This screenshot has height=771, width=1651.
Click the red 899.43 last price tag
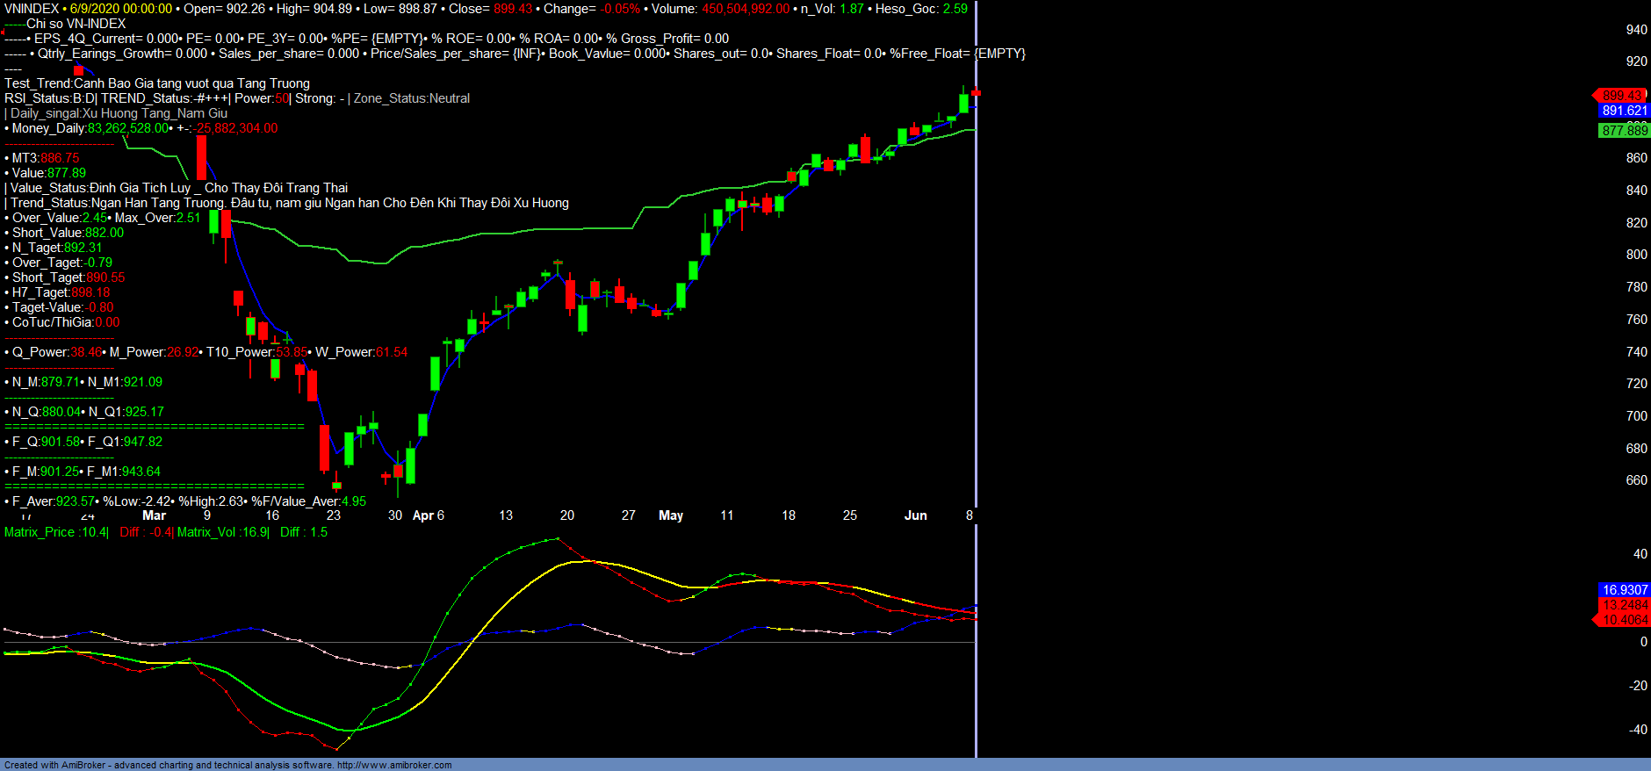(x=1621, y=96)
